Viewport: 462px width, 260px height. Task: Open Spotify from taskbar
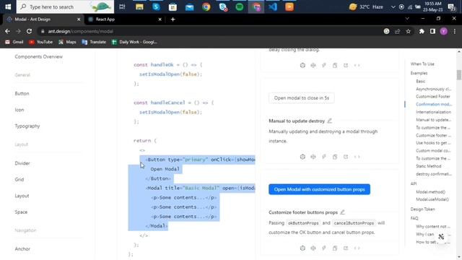click(240, 6)
